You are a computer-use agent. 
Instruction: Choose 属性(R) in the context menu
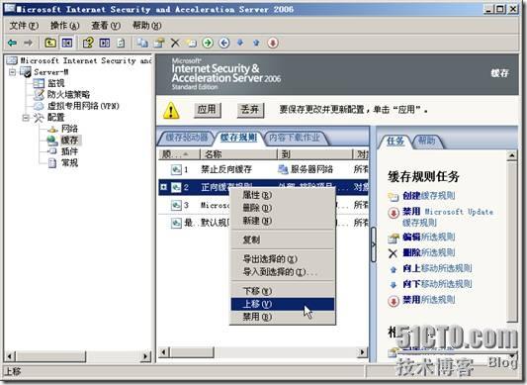pos(283,195)
